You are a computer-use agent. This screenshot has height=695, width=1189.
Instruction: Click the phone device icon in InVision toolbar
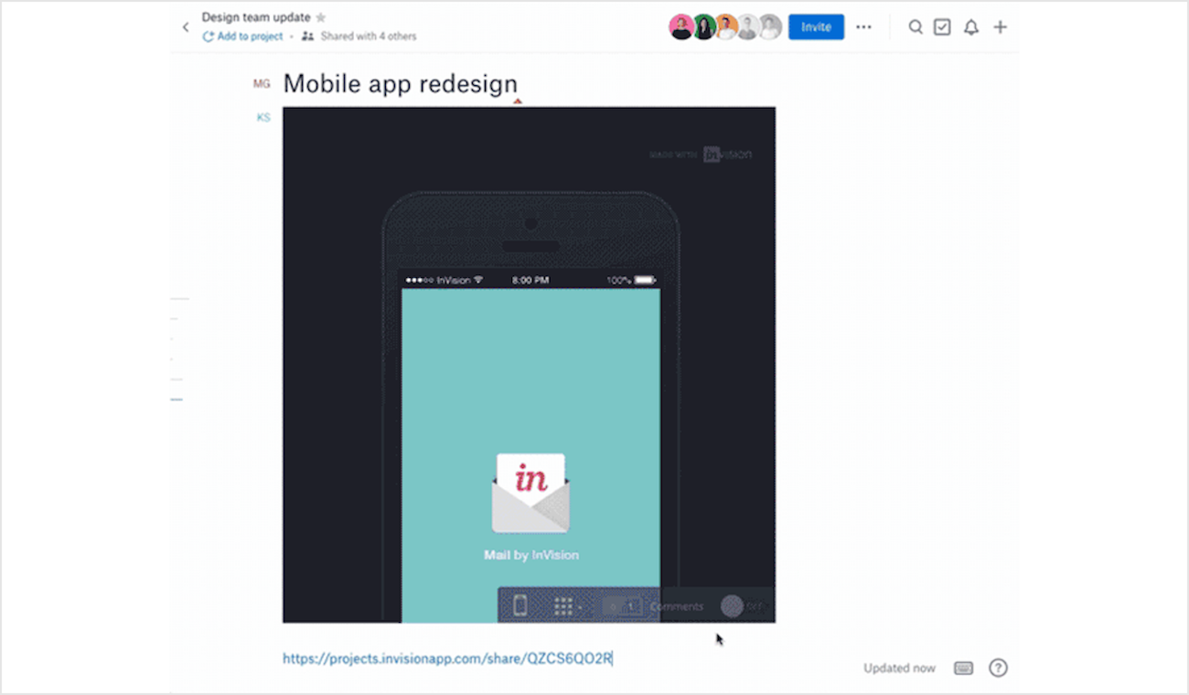click(520, 605)
